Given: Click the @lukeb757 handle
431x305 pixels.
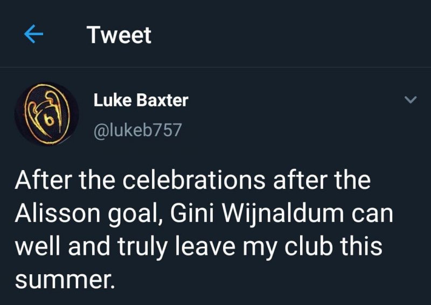Looking at the screenshot, I should point(137,130).
